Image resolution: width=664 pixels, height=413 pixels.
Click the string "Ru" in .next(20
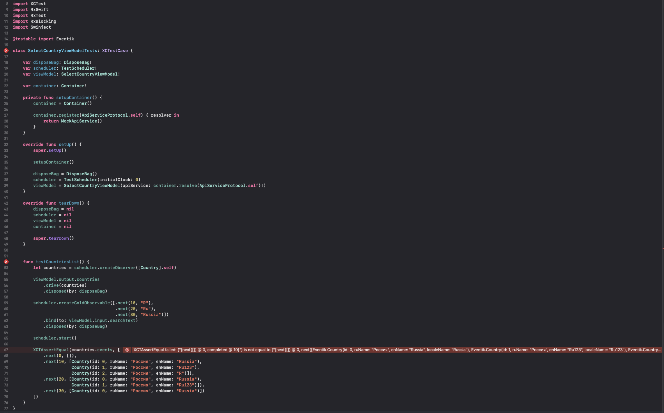tap(146, 309)
